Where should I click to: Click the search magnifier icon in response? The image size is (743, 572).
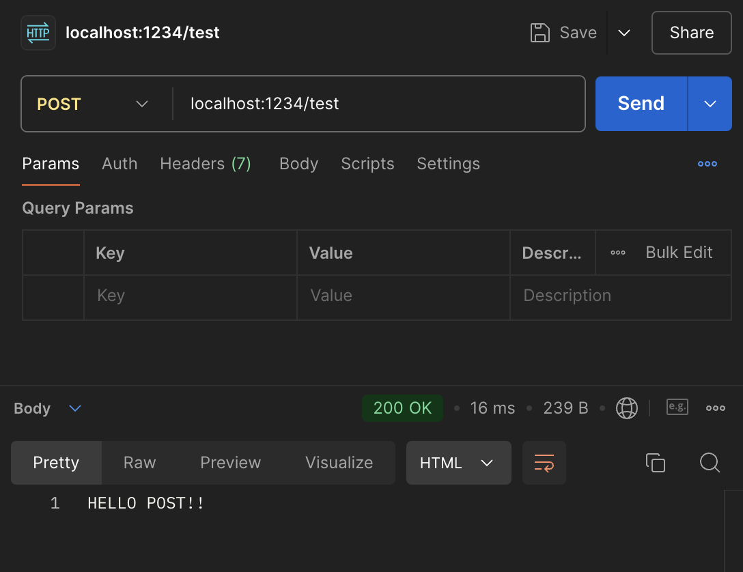pyautogui.click(x=710, y=463)
